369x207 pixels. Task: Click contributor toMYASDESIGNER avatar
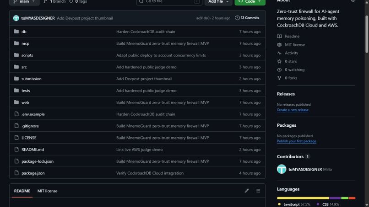[x=282, y=169]
